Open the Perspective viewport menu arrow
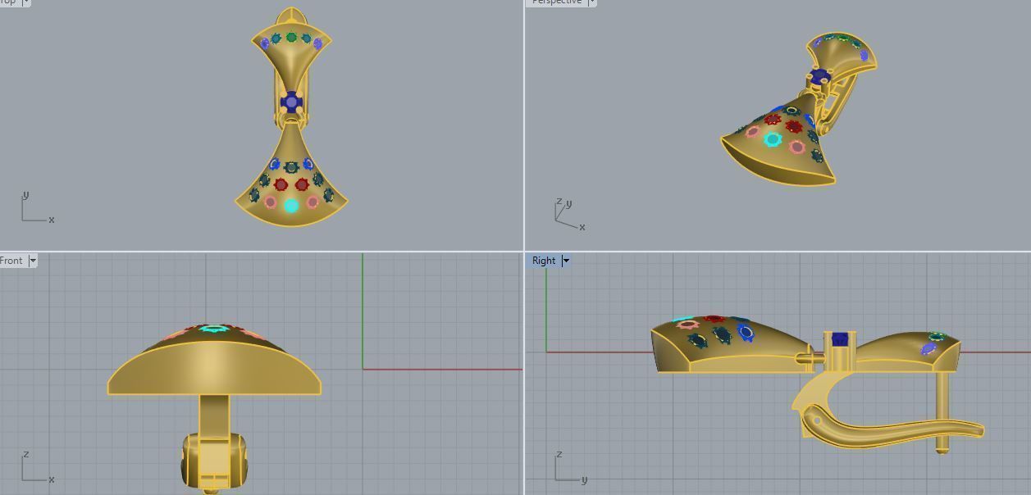Viewport: 1031px width, 495px height. [592, 2]
